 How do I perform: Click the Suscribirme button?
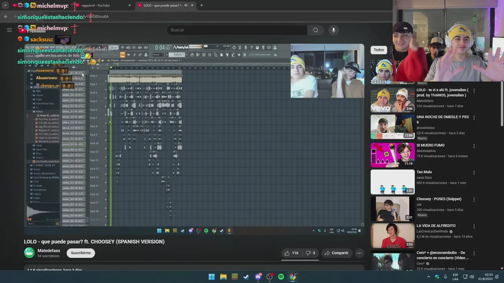click(x=81, y=253)
